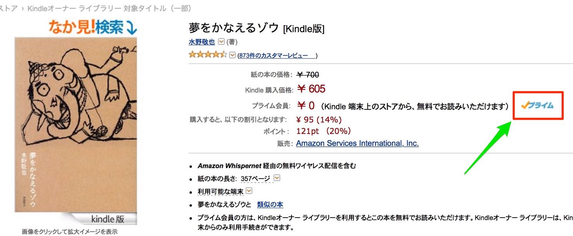This screenshot has width=573, height=236.
Task: Click the book title 夢をかなえるゾウ
Action: [x=234, y=27]
